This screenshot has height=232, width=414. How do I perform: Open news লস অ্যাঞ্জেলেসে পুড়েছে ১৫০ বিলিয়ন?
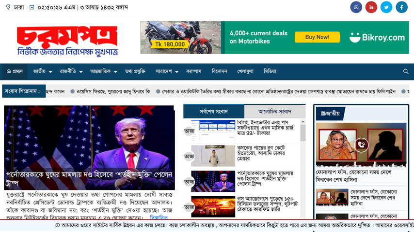click(267, 204)
